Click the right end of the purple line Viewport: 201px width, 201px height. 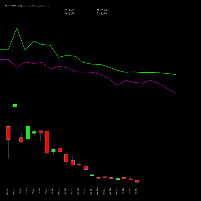click(176, 93)
